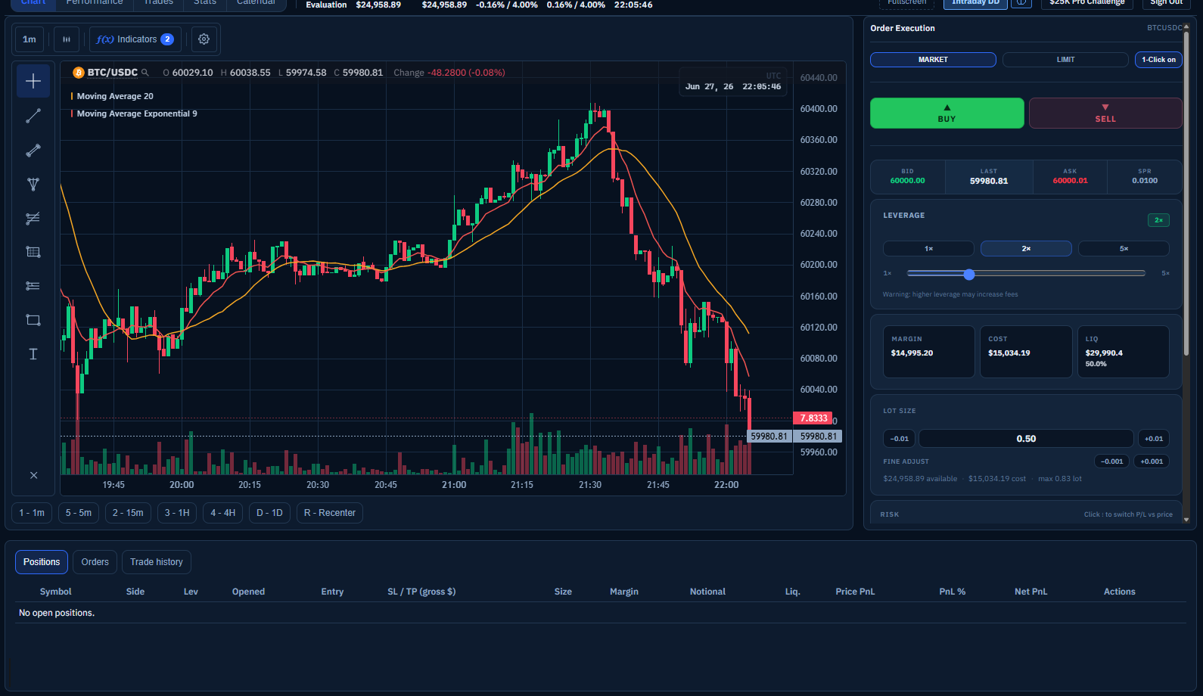Image resolution: width=1203 pixels, height=696 pixels.
Task: Click the indicators count badge 2
Action: (167, 39)
